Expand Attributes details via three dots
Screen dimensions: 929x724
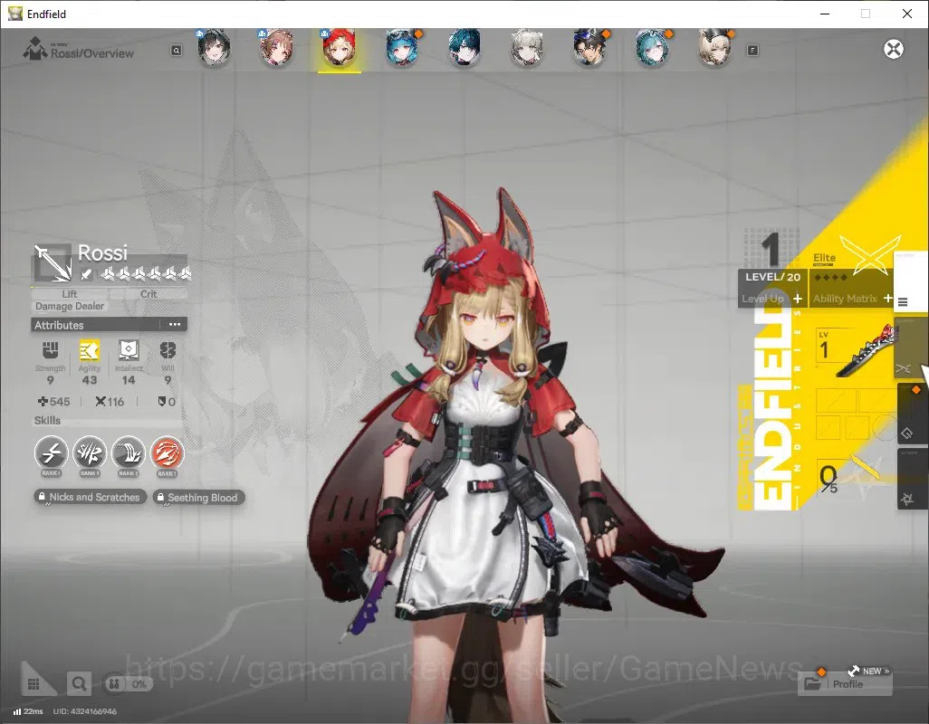(174, 324)
